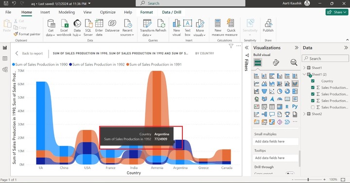Screen dimensions: 350x183
Task: Uncheck the Country field checkbox
Action: (x=313, y=81)
